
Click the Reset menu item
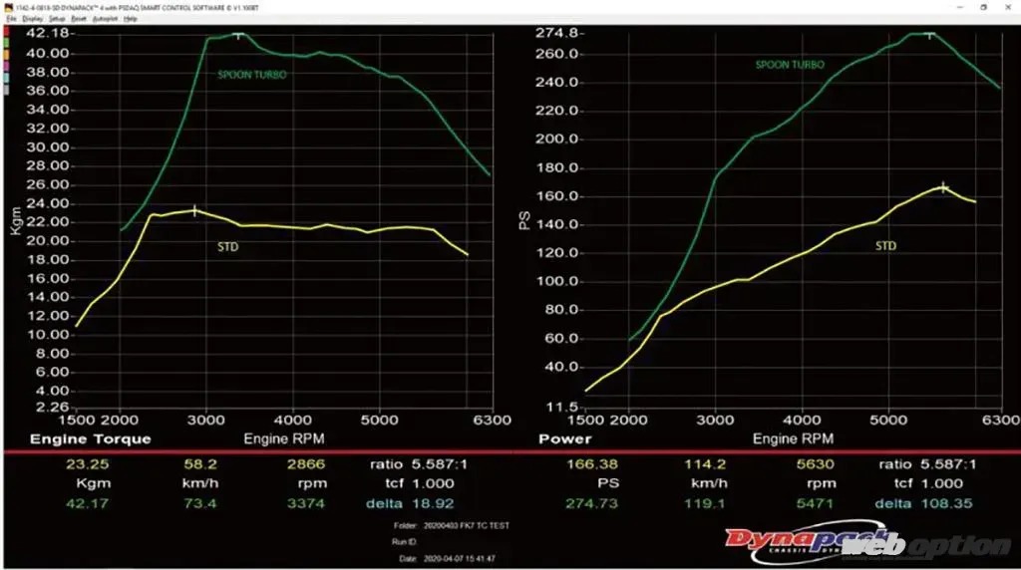click(x=77, y=19)
